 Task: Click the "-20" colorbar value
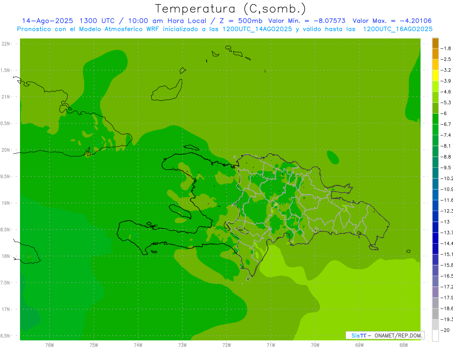tap(445, 330)
